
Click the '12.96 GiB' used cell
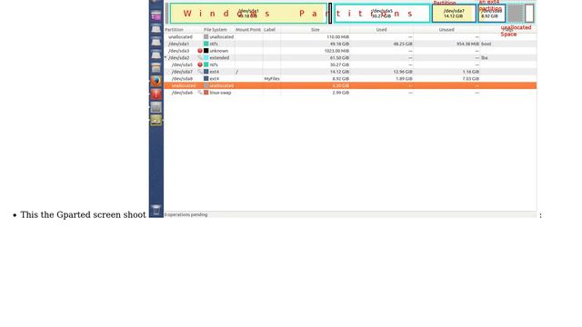tap(403, 72)
